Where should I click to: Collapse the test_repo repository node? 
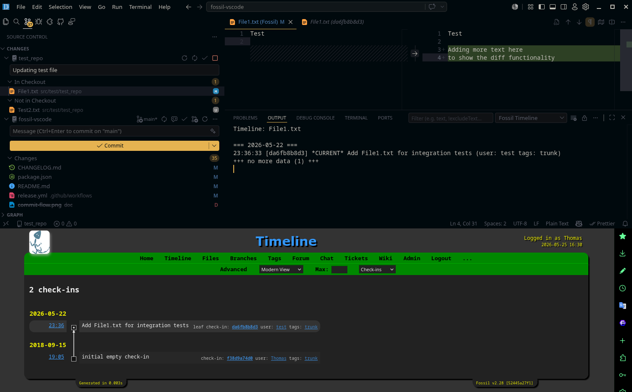point(6,58)
